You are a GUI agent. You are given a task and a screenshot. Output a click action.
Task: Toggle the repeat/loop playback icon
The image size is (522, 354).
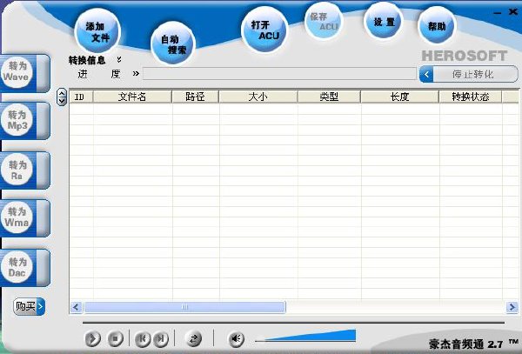point(193,338)
